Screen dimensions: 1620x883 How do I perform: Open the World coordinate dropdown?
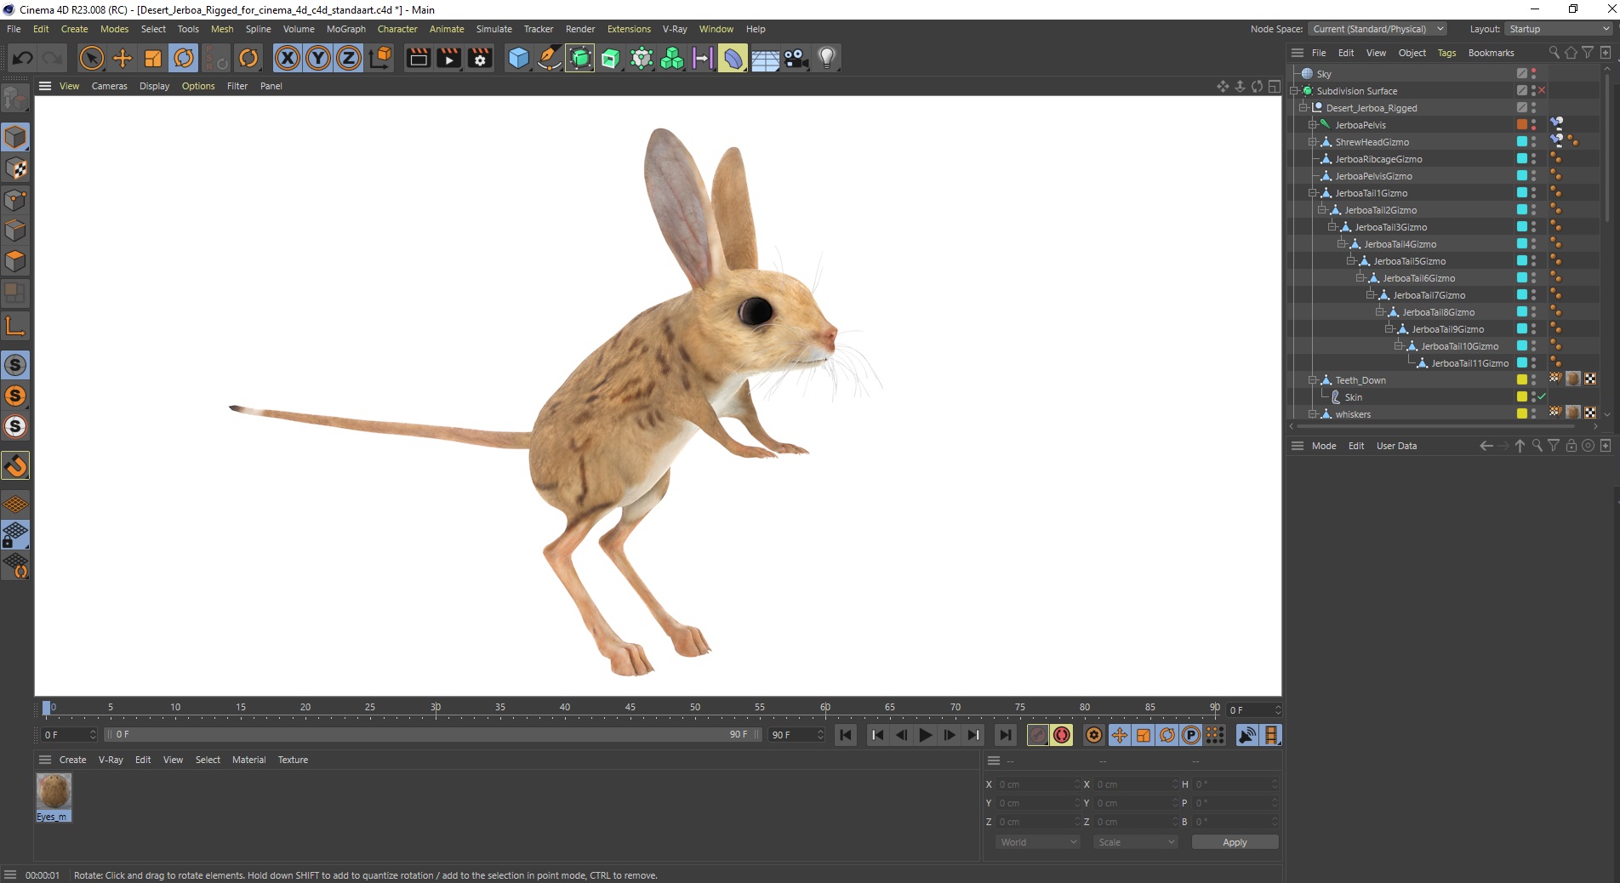1038,842
